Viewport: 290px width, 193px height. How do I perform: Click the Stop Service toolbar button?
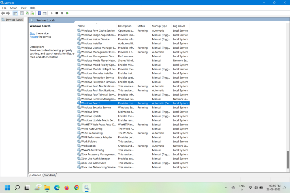(57, 13)
